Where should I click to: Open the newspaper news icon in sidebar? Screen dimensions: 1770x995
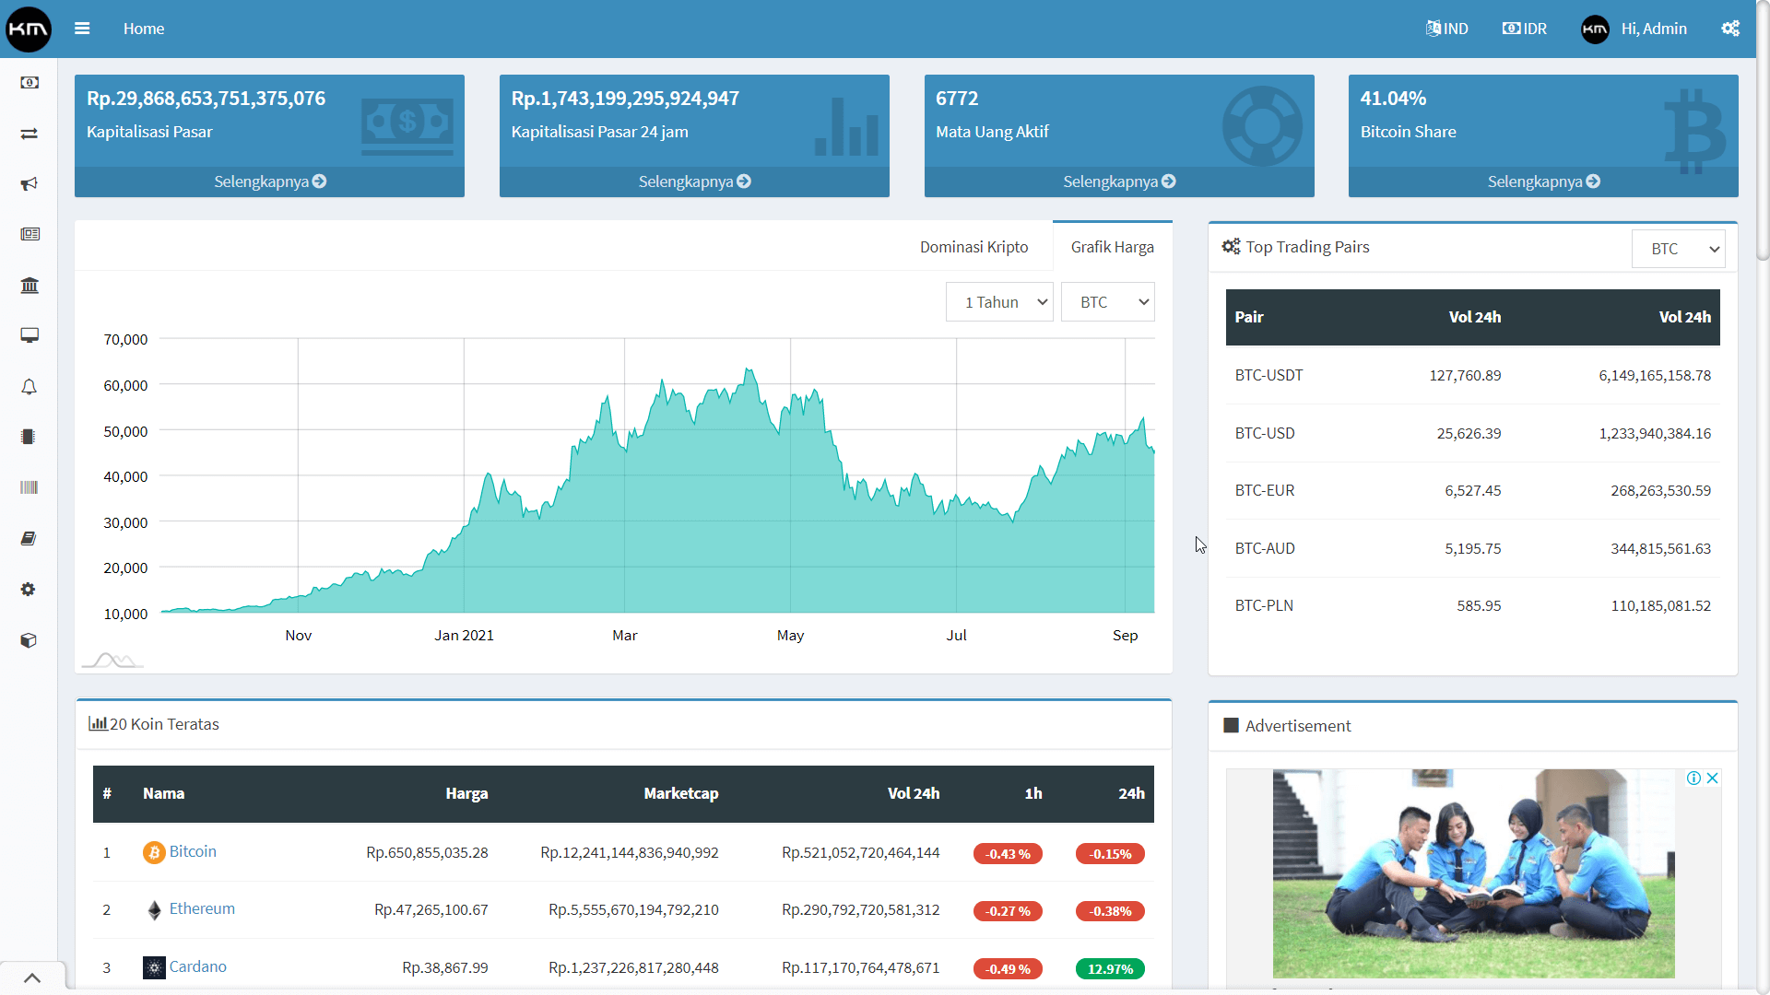coord(30,234)
